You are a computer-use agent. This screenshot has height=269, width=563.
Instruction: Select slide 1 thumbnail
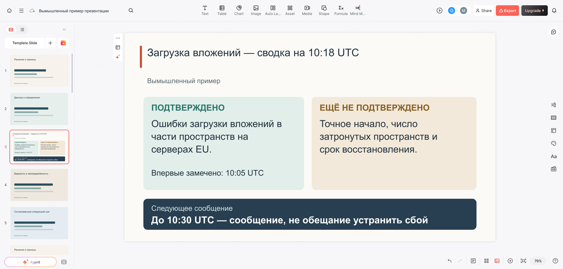(39, 71)
